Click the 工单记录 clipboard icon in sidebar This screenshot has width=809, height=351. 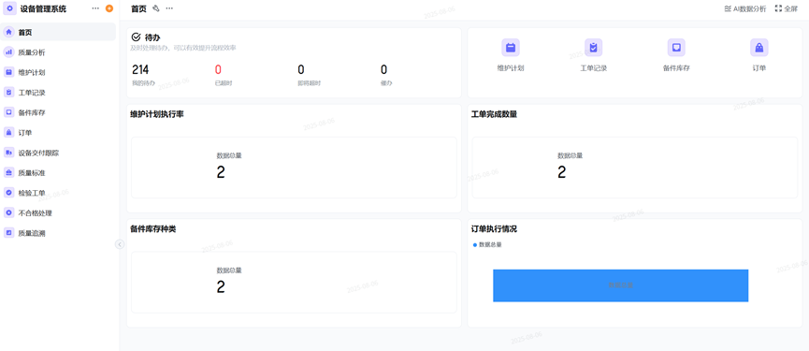(8, 93)
